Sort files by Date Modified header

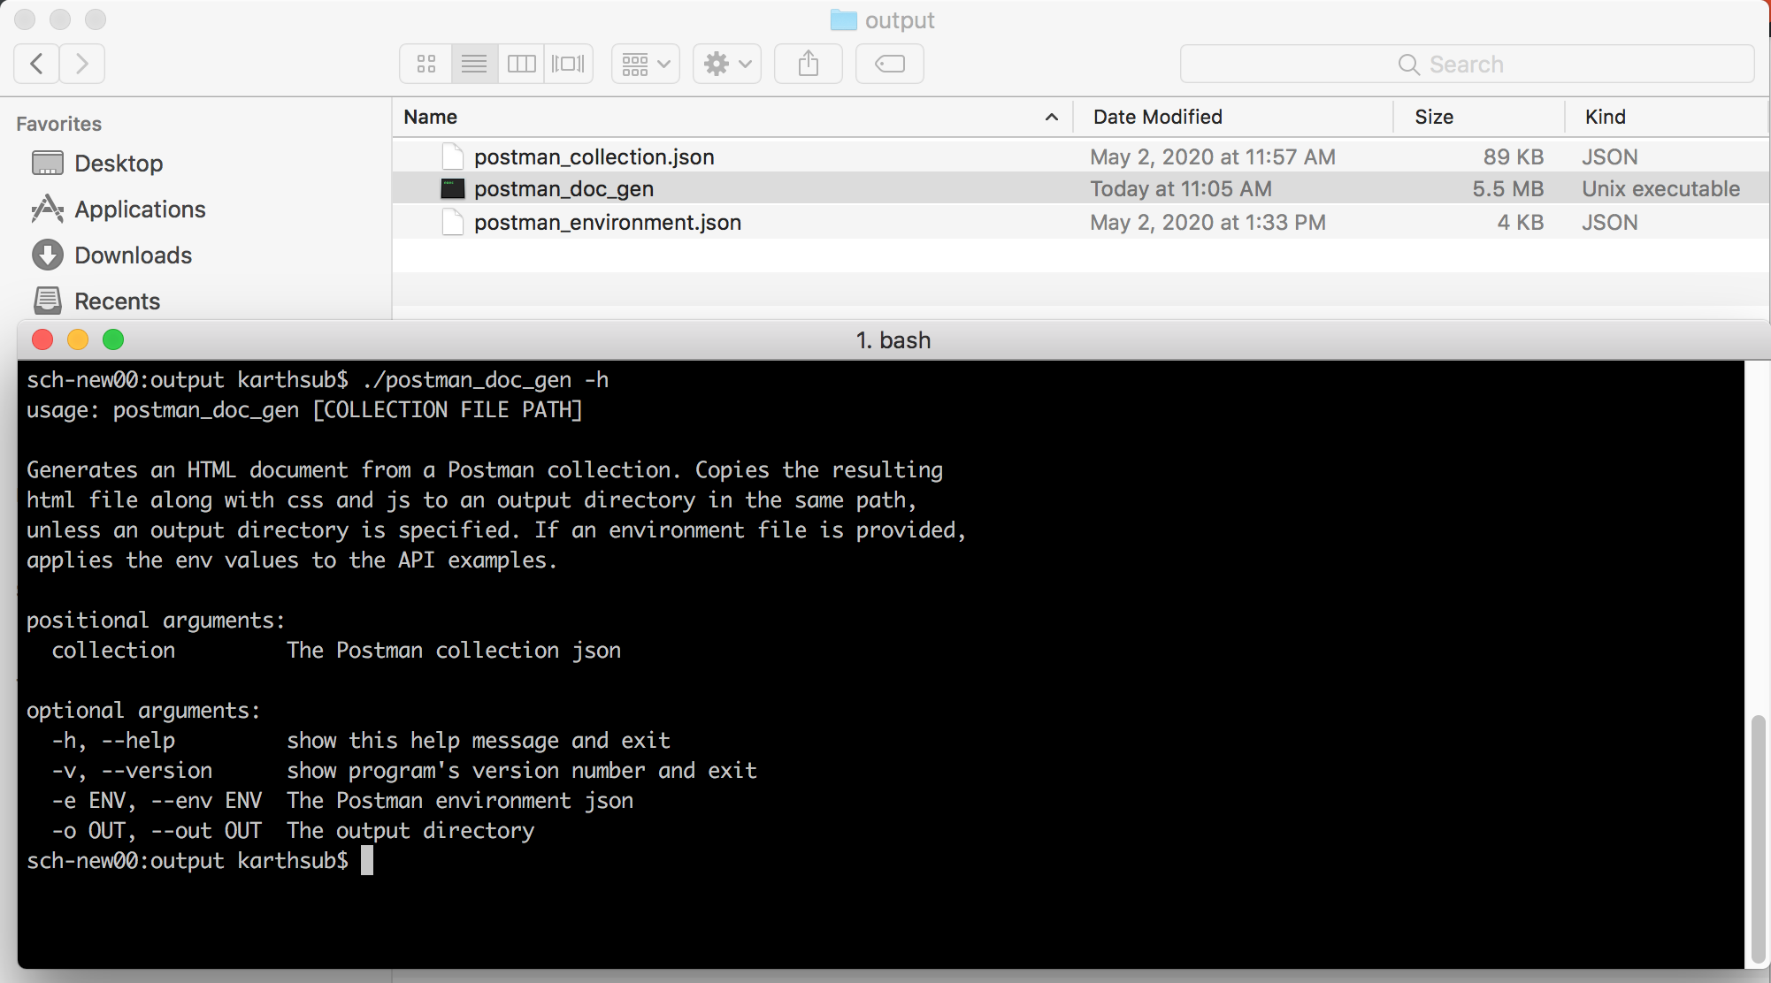[1157, 117]
